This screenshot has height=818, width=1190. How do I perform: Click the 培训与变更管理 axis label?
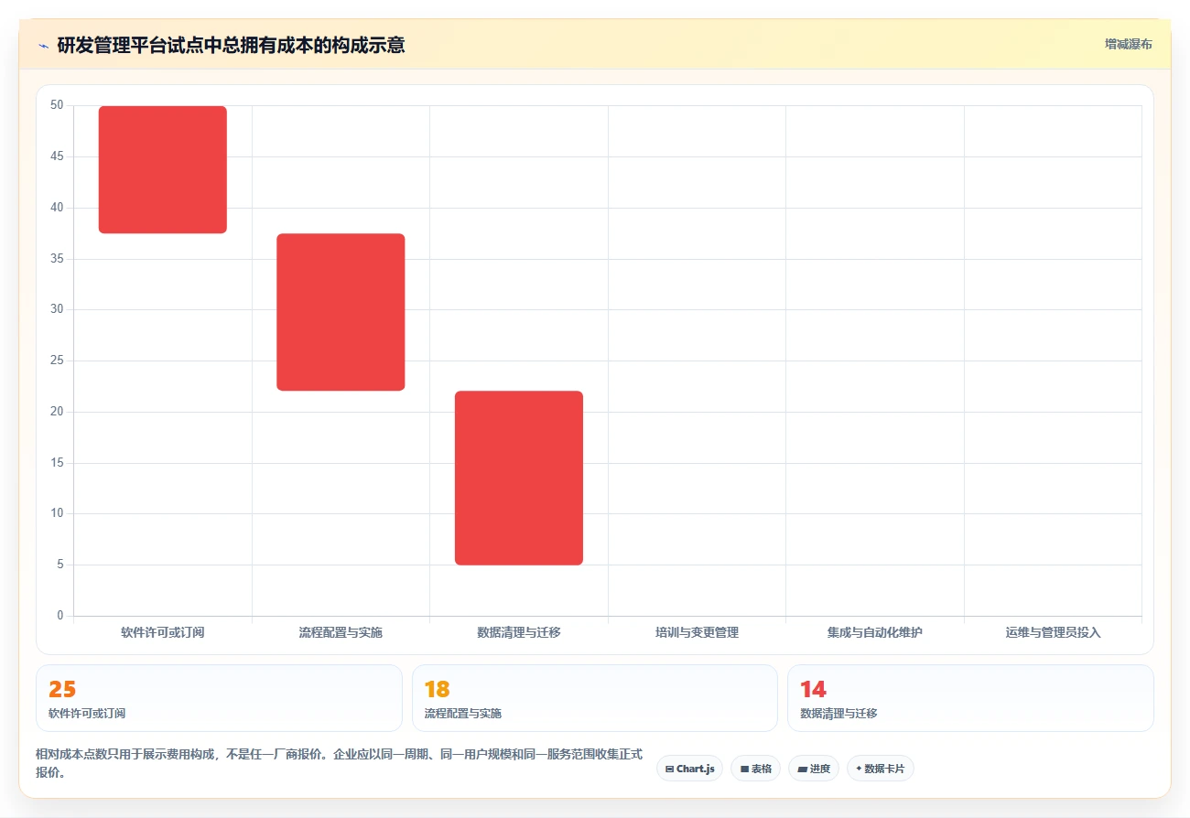(x=697, y=632)
